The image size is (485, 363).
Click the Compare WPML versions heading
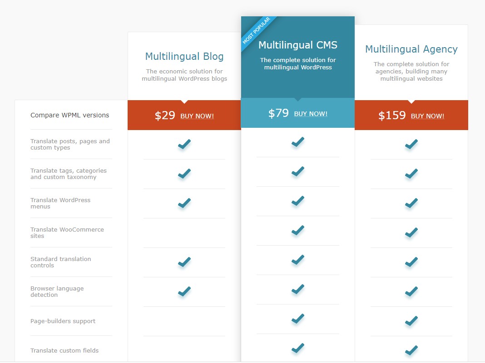tap(69, 115)
